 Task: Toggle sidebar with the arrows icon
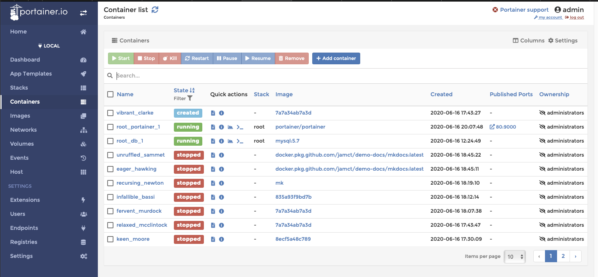point(83,12)
